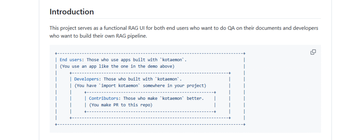358x140 pixels.
Task: Click the 'Contributors' label in diagram
Action: click(x=103, y=98)
